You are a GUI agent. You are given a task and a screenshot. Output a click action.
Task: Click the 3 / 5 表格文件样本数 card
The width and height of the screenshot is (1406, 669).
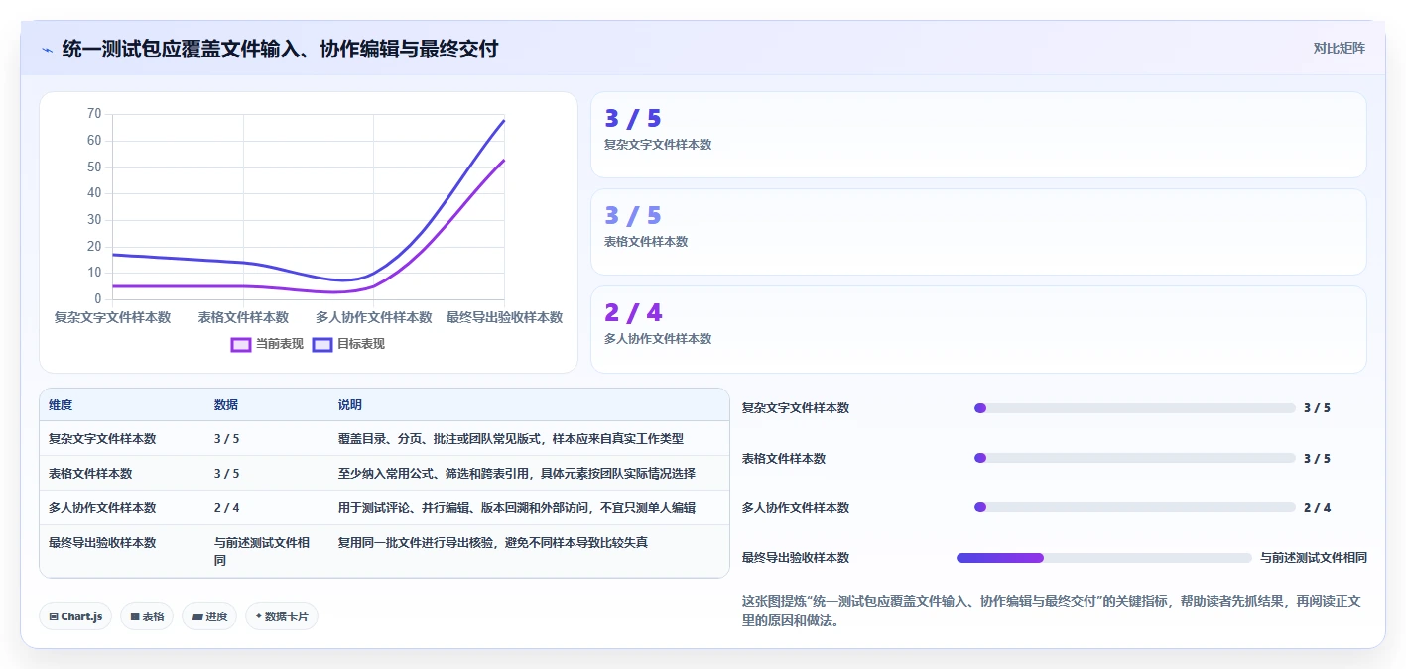click(x=978, y=232)
